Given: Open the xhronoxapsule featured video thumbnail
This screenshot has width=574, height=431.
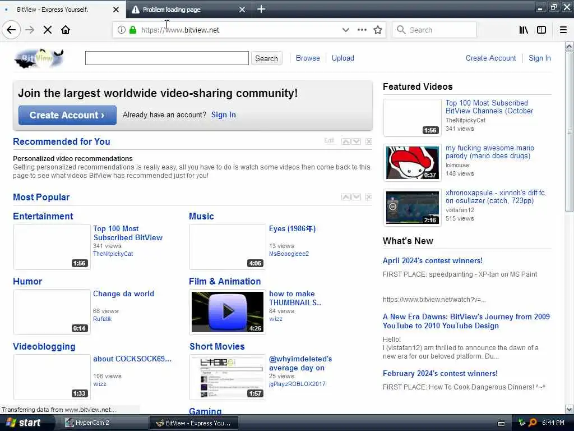Looking at the screenshot, I should click(x=412, y=208).
